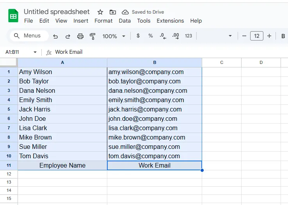Click the undo arrow icon
Screen dimensions: 288x205
coord(55,36)
